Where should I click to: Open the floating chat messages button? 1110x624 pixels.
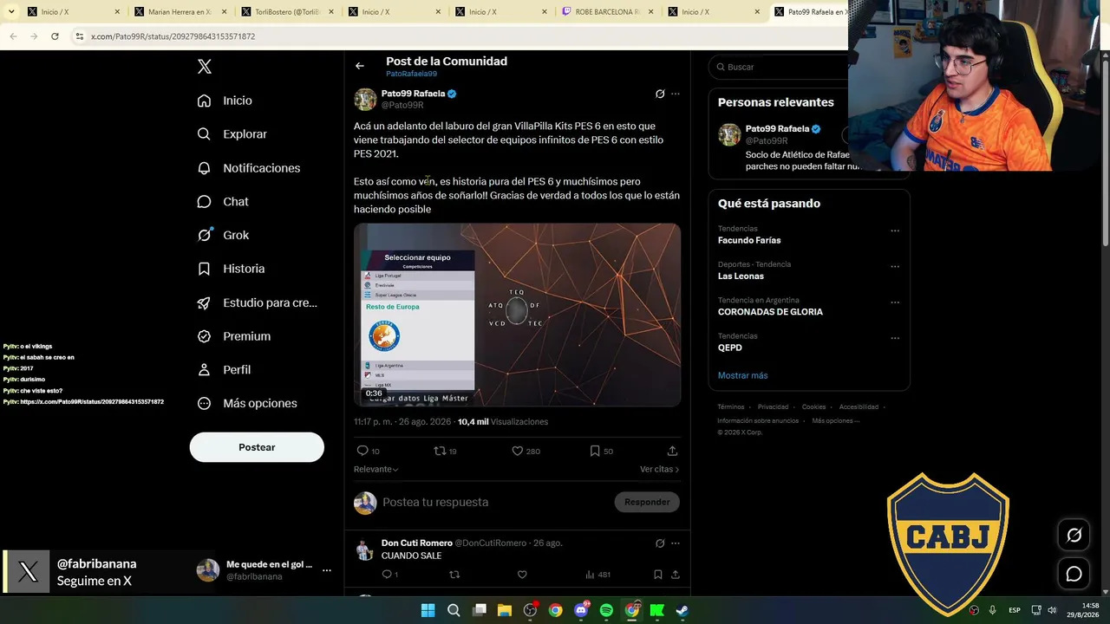pyautogui.click(x=1074, y=574)
